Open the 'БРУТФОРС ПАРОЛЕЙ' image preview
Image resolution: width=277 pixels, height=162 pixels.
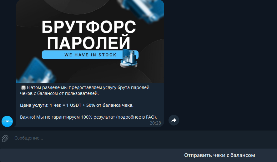coord(90,41)
